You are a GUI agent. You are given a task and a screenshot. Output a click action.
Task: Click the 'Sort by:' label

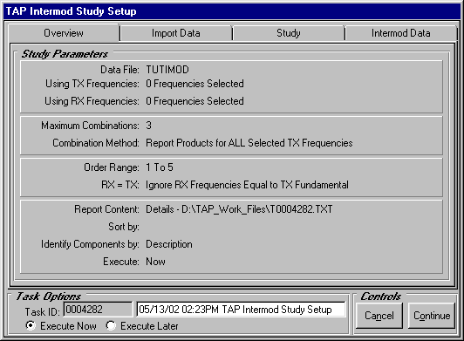[124, 227]
